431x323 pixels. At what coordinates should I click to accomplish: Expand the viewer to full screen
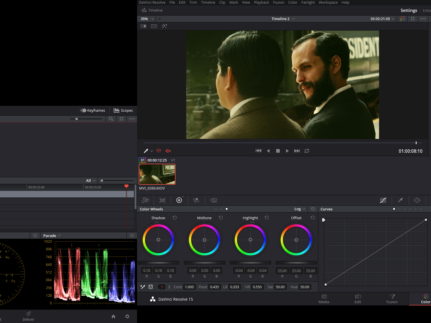(x=413, y=19)
